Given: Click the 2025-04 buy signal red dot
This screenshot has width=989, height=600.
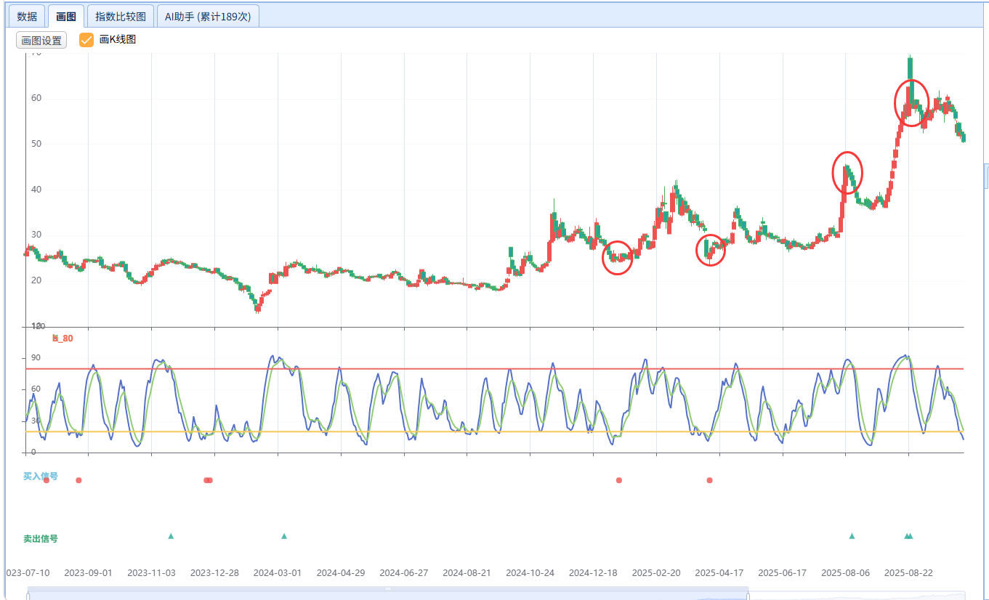Looking at the screenshot, I should pos(710,480).
